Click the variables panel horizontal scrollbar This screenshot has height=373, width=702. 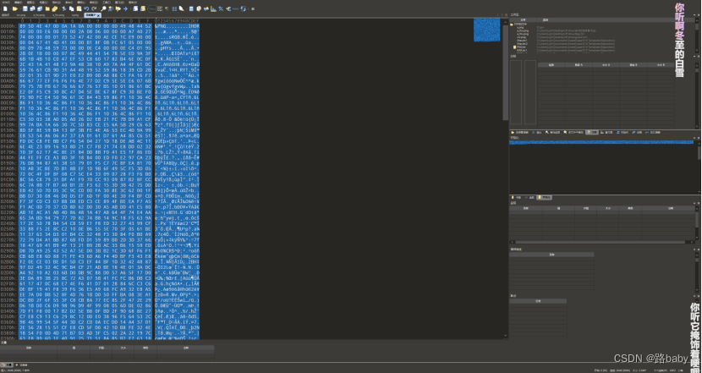[602, 242]
